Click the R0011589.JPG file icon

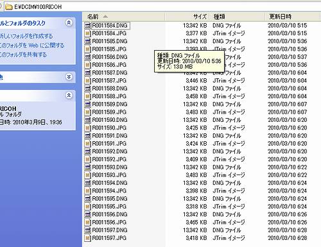[x=87, y=112]
